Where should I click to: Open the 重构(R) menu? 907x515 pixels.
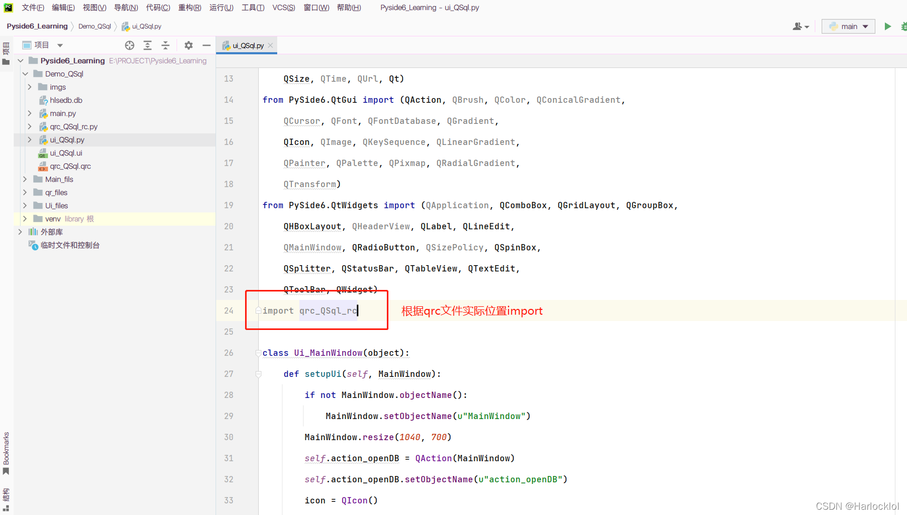tap(190, 7)
